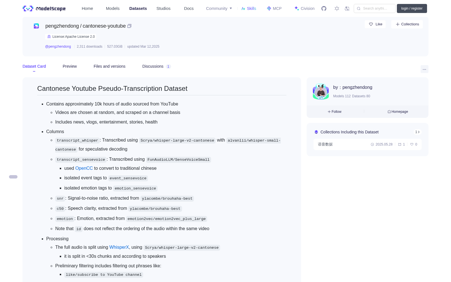Click the pengzhendong / cantonese-youtube title
Image resolution: width=451 pixels, height=282 pixels.
(85, 26)
